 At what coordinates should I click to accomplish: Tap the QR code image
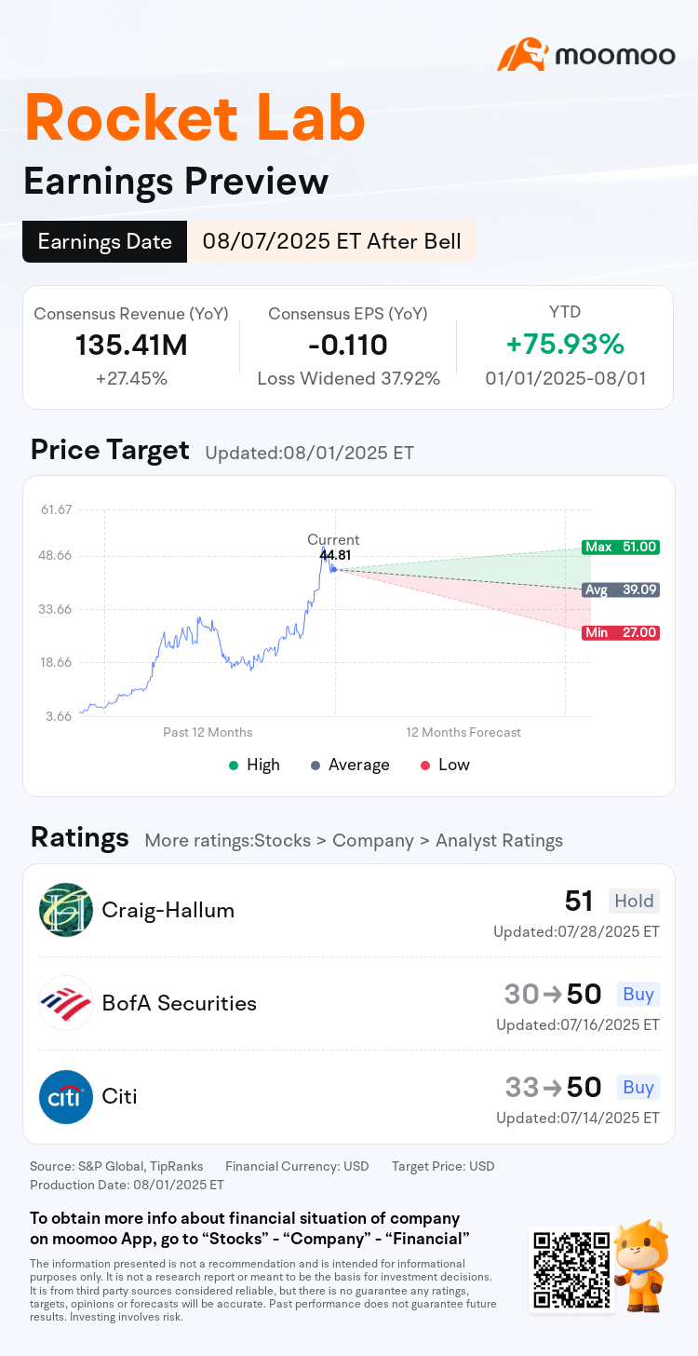click(570, 1270)
